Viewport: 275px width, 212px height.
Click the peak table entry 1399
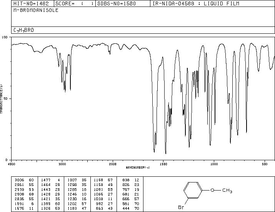(46, 204)
